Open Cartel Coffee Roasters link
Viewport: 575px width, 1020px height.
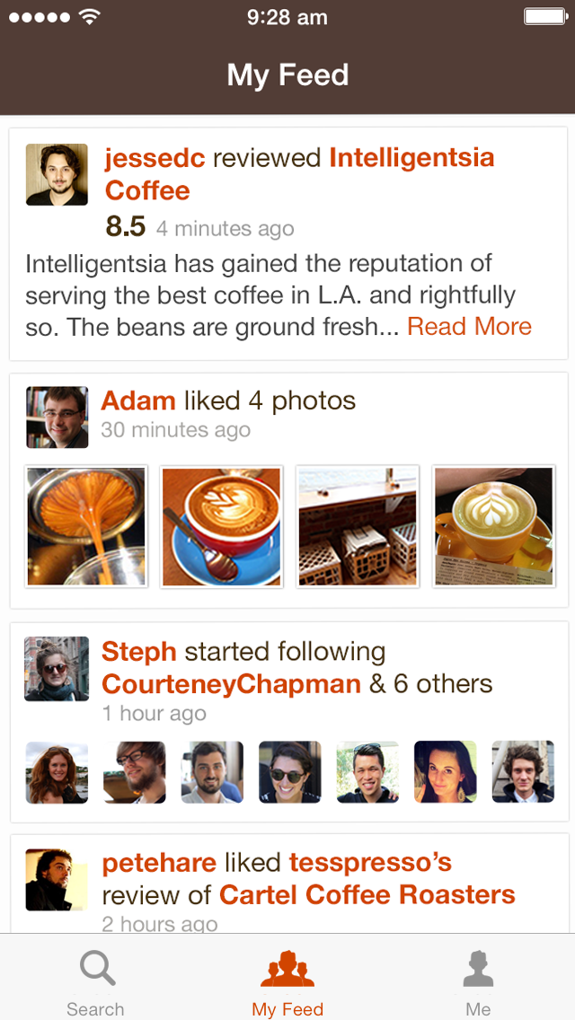pyautogui.click(x=367, y=895)
